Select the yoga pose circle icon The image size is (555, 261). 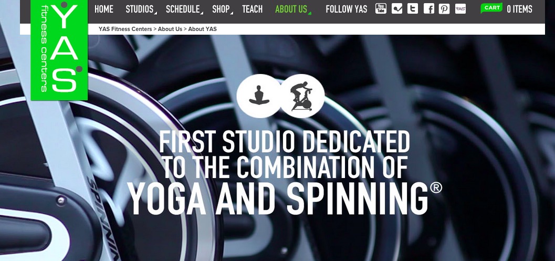(x=259, y=96)
